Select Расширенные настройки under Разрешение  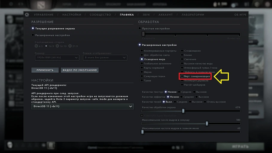point(33,35)
